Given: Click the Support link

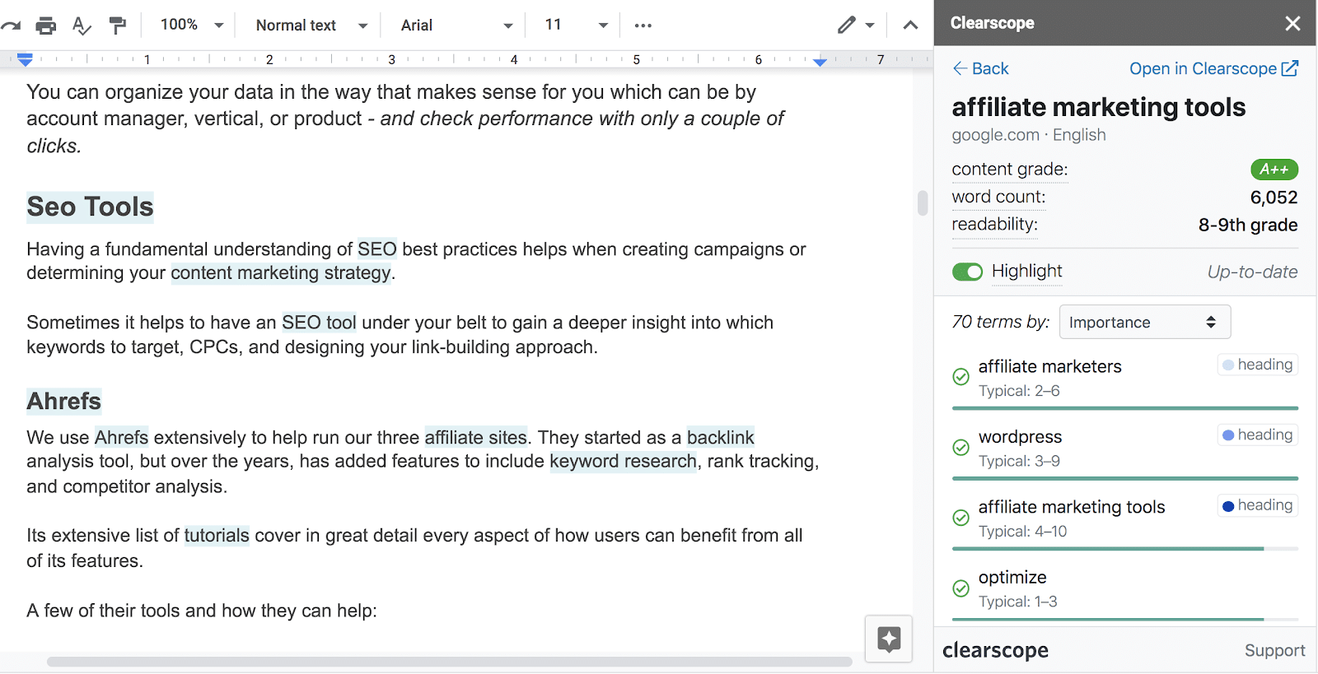Looking at the screenshot, I should coord(1274,650).
